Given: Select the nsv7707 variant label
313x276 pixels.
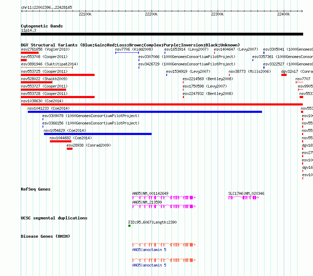Looking at the screenshot, I should (303, 79).
